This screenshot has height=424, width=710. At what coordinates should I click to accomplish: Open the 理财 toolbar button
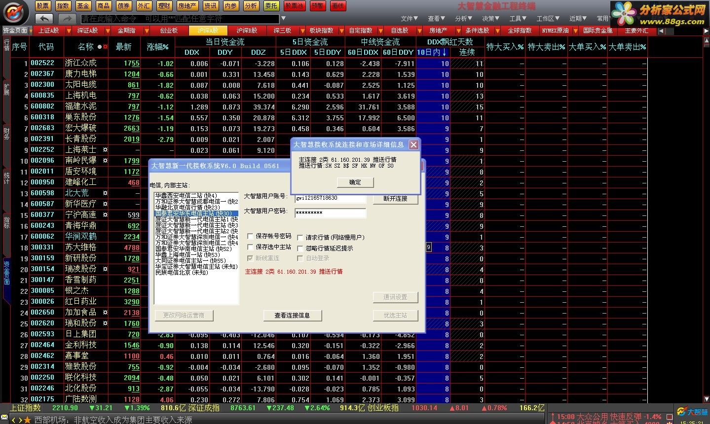click(164, 6)
